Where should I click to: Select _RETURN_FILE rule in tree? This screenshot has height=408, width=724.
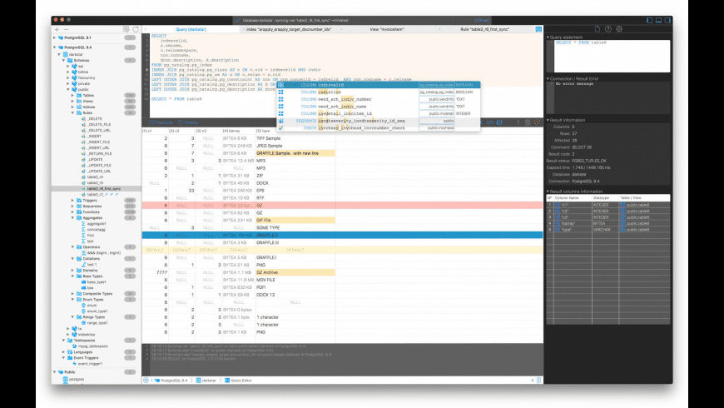click(x=100, y=153)
